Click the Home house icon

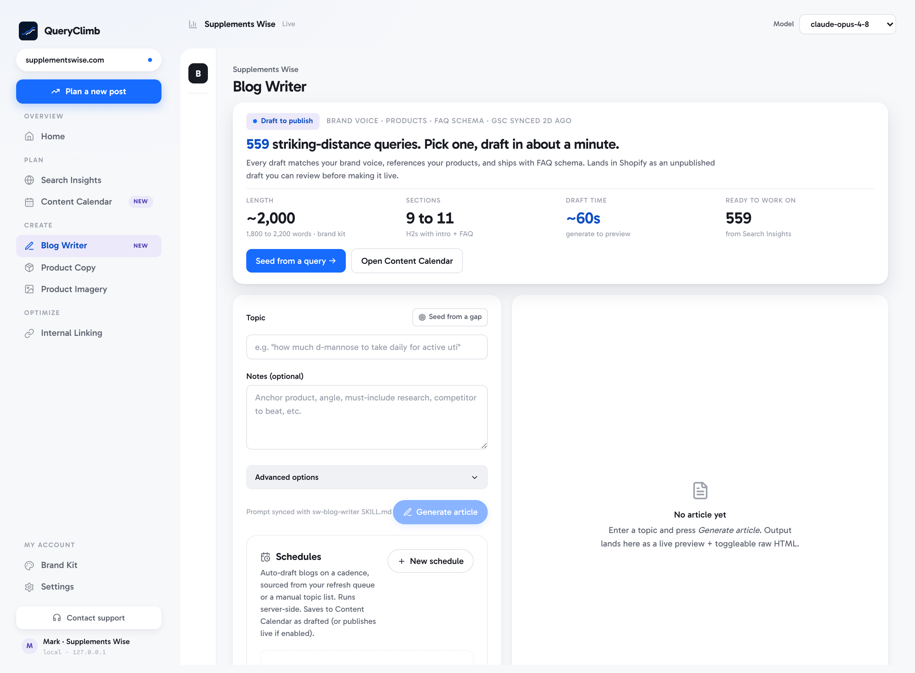point(29,137)
